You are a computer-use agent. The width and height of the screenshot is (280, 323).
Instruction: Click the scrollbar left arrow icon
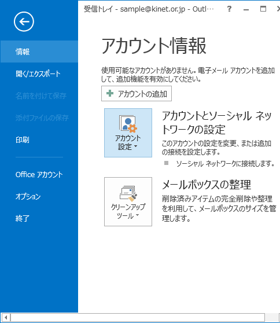pyautogui.click(x=6, y=317)
